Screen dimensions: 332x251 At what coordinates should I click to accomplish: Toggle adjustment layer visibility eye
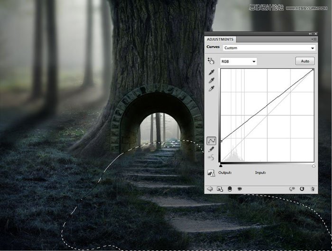coord(240,189)
